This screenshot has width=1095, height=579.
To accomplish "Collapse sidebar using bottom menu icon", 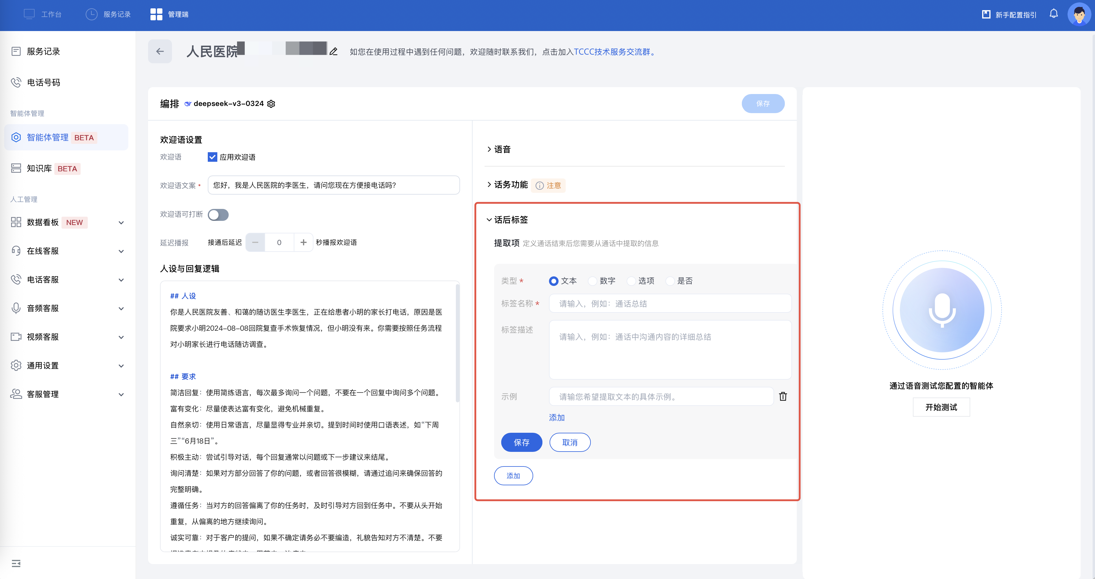I will (x=16, y=563).
